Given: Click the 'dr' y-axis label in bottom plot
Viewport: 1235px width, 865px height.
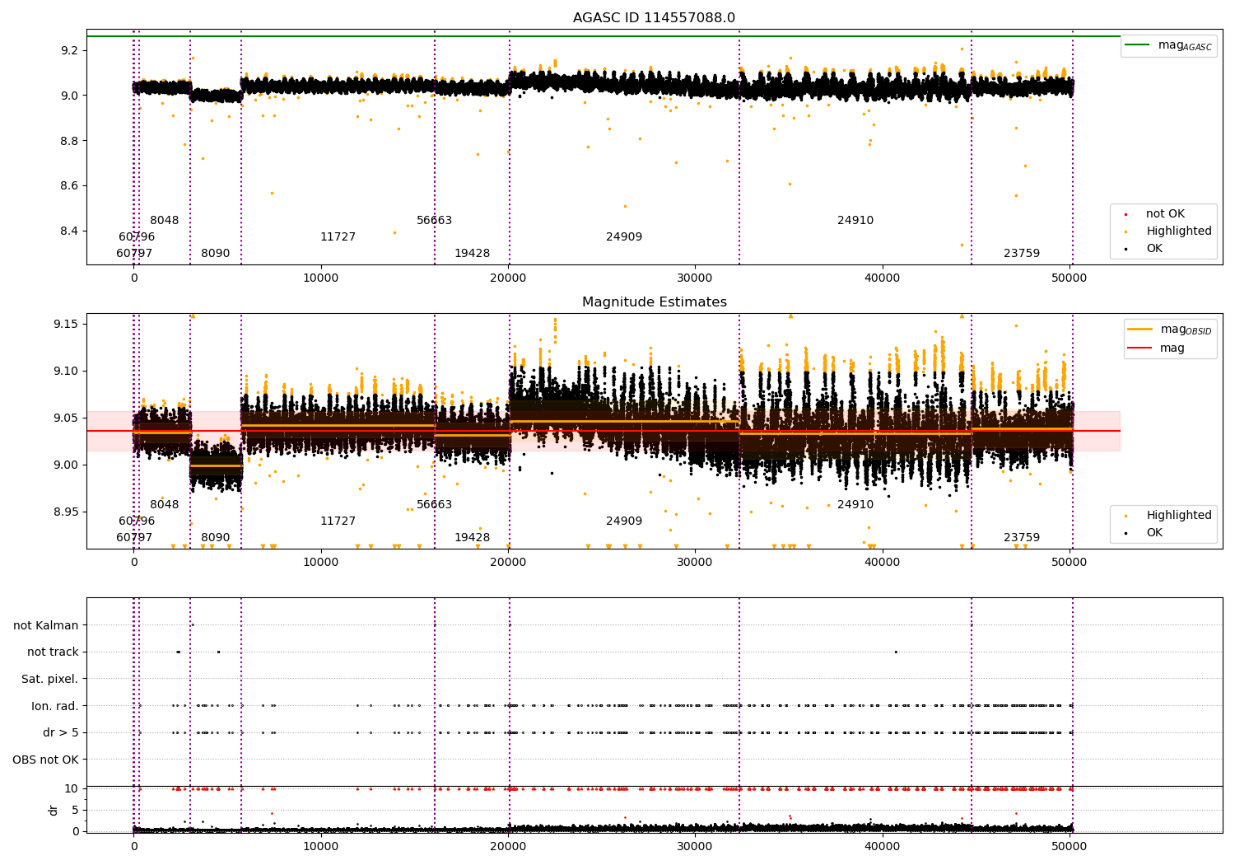Looking at the screenshot, I should pos(54,810).
